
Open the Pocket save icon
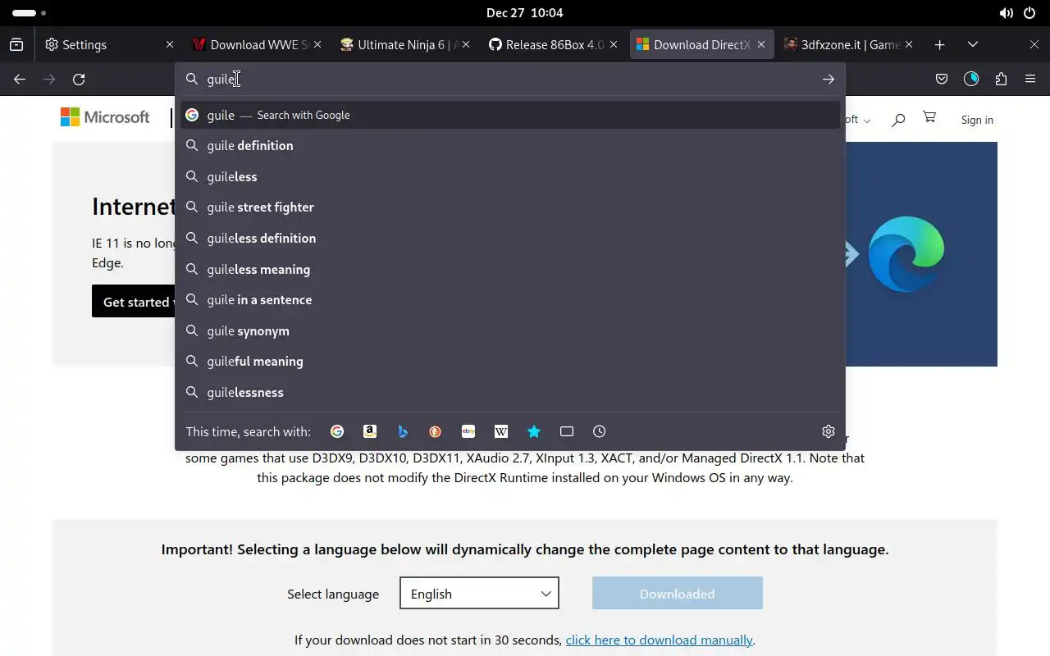[942, 79]
